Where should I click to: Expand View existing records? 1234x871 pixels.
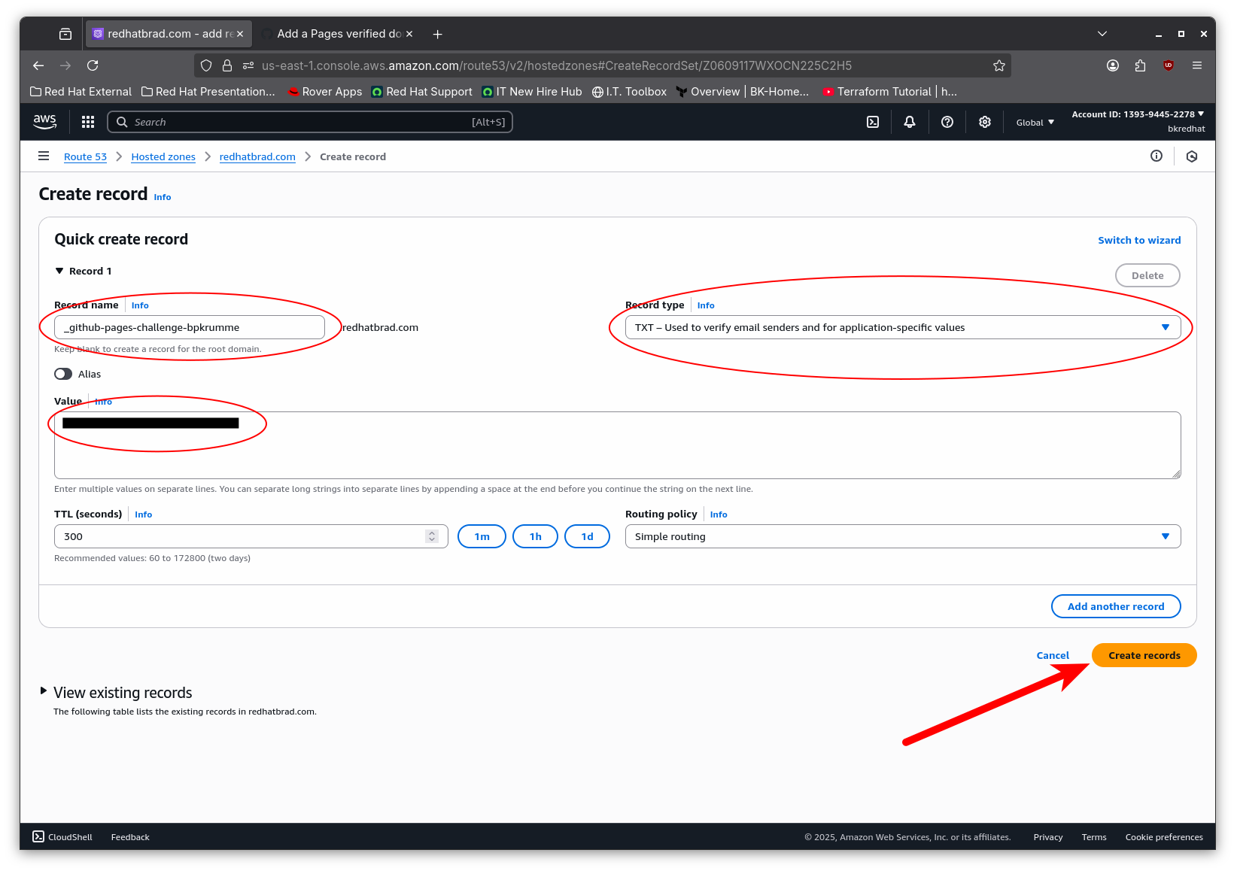point(44,690)
